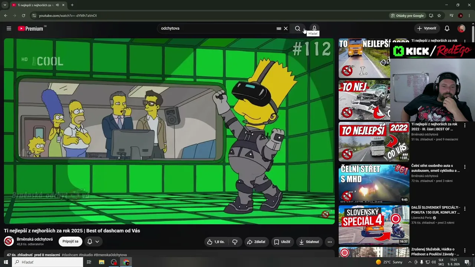
Task: Open the Windows notification center
Action: [467, 262]
